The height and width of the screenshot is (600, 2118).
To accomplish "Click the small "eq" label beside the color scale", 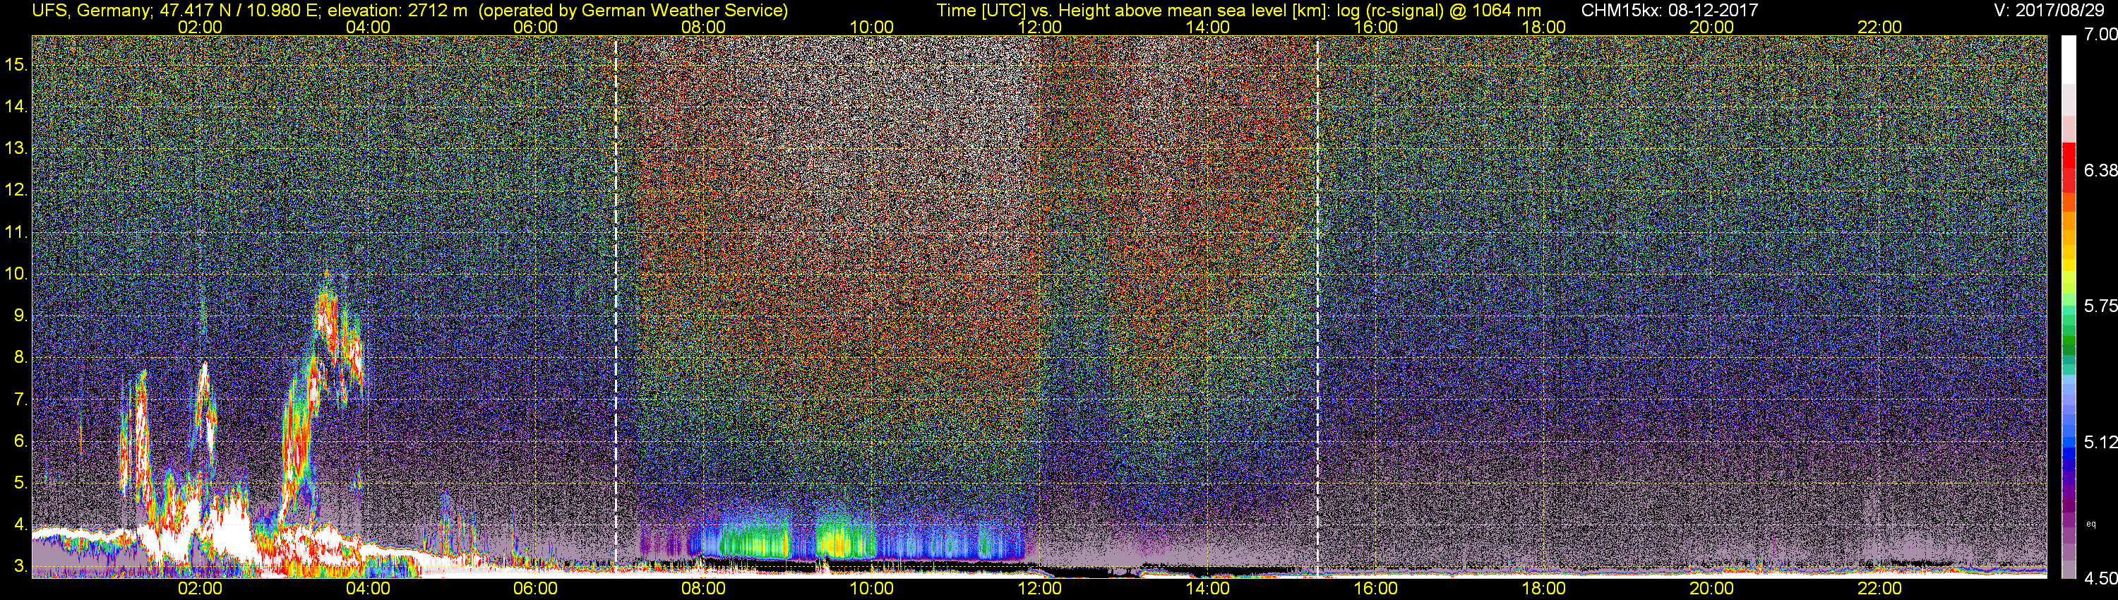I will (x=2091, y=524).
